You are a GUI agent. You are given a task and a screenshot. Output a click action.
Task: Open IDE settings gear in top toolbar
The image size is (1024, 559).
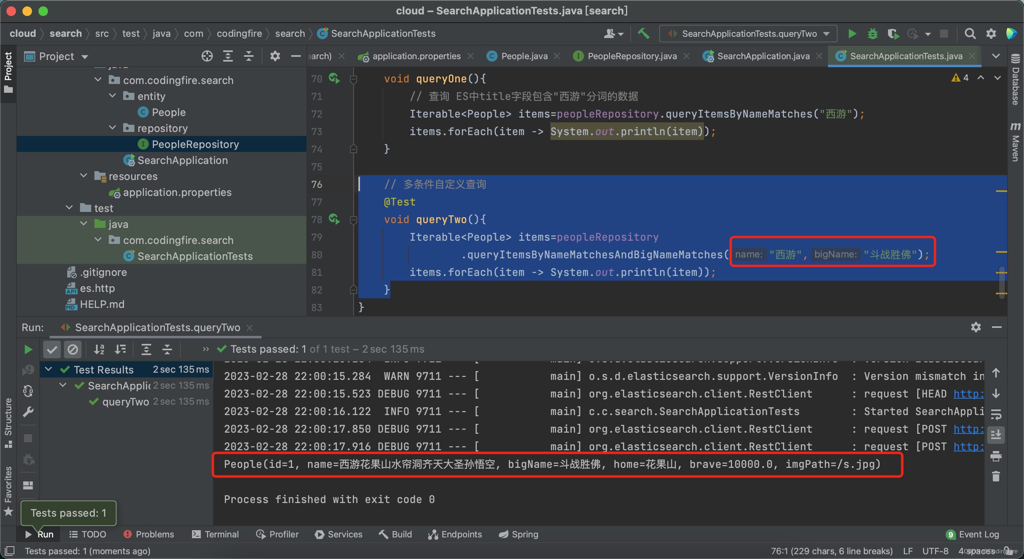click(x=991, y=34)
